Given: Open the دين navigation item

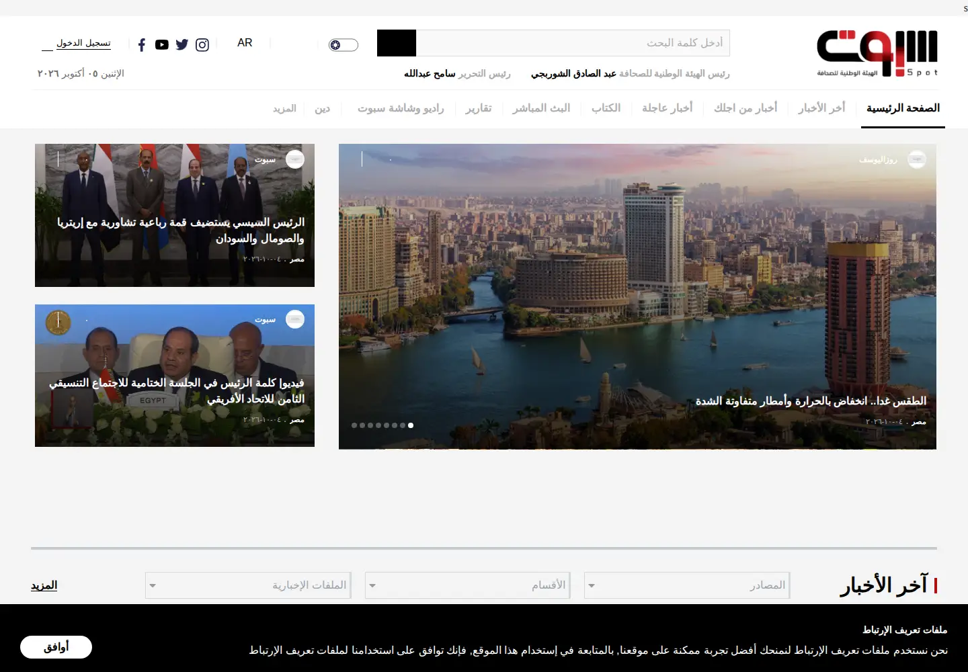Looking at the screenshot, I should [x=322, y=108].
